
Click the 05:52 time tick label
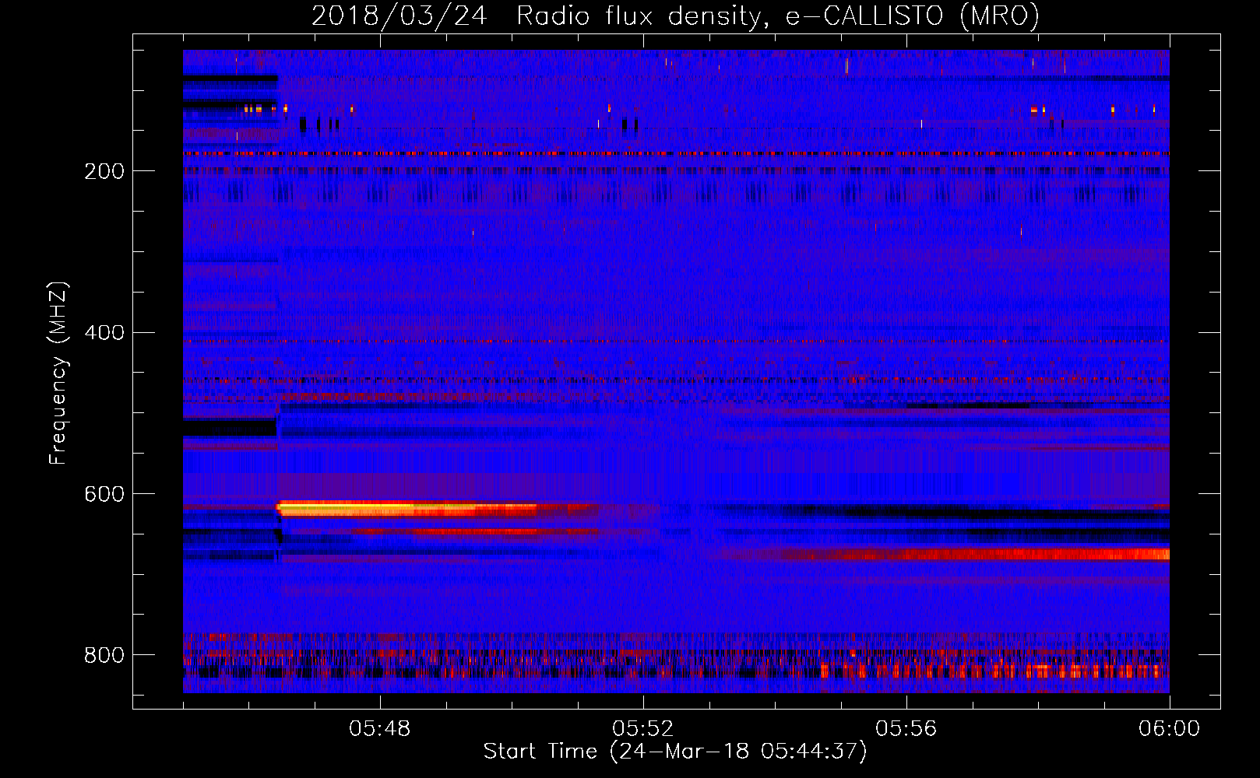coord(643,729)
